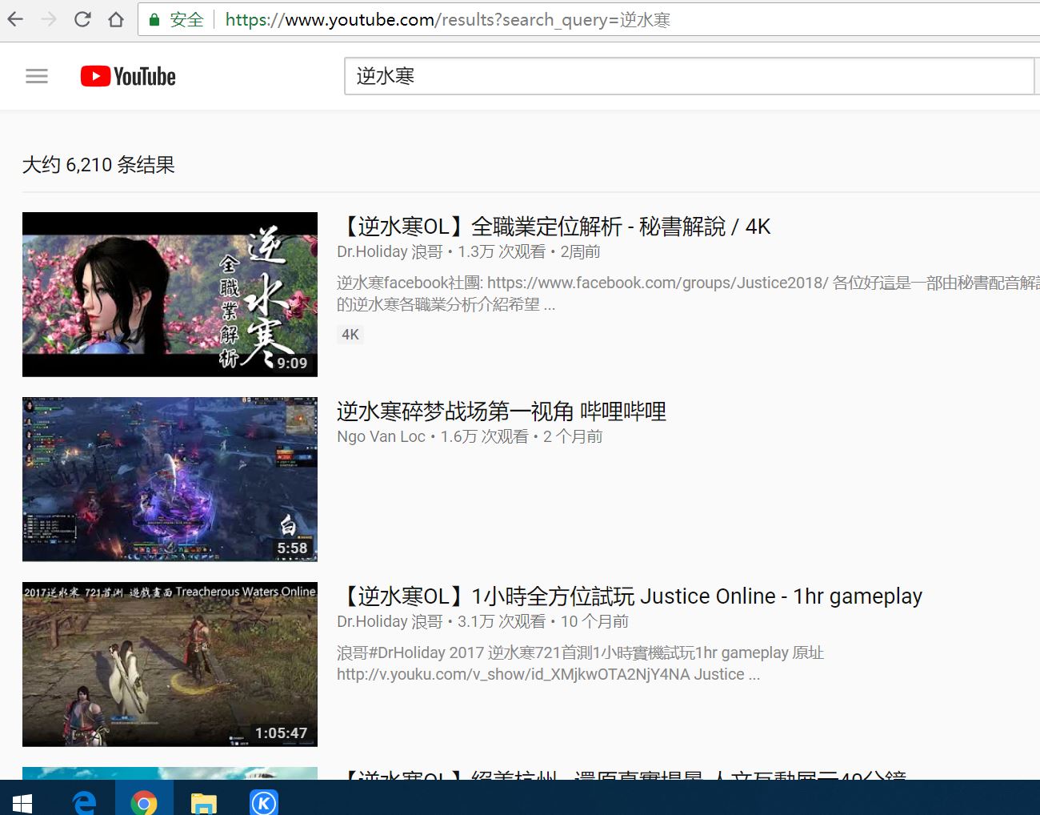Open the 碎梦战场第一视角 video thumbnail
1040x815 pixels.
click(170, 480)
